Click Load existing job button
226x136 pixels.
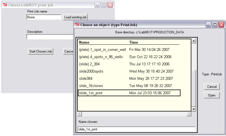[x=75, y=17]
